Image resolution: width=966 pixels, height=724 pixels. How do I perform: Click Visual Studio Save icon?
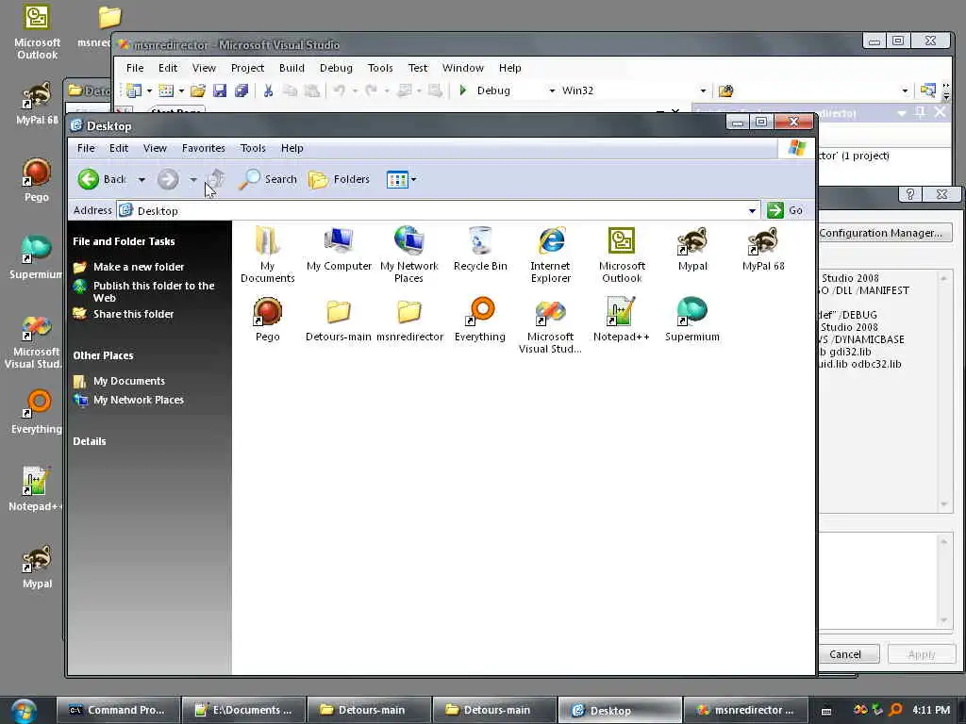tap(219, 90)
